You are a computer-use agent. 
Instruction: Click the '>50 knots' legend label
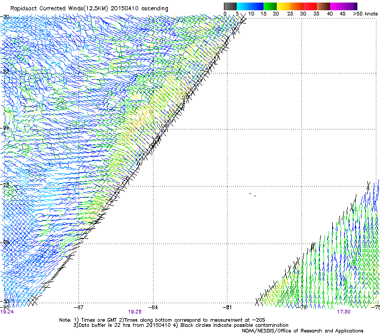click(x=365, y=14)
